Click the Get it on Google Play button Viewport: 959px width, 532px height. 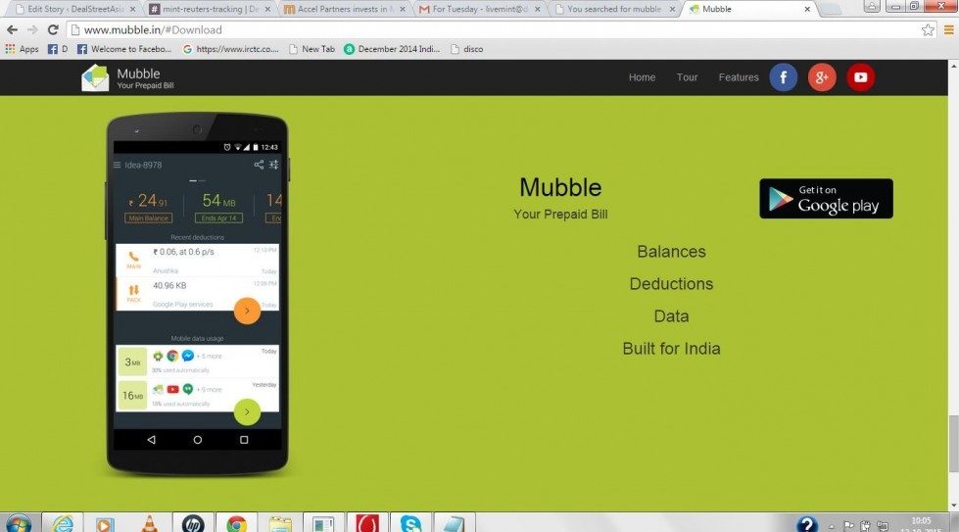pos(826,198)
